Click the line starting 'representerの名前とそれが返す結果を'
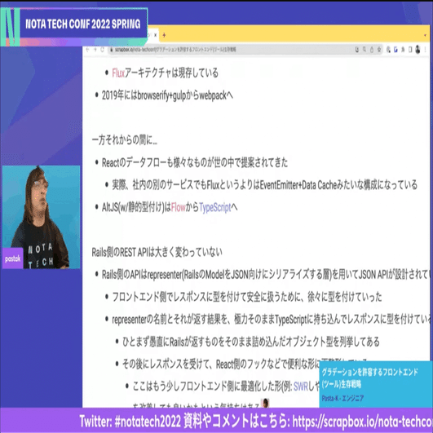 [271, 319]
